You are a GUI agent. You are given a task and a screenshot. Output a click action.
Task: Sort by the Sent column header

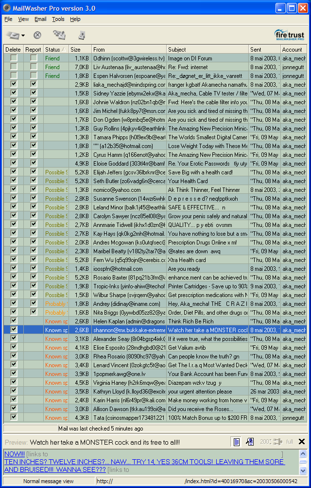pyautogui.click(x=264, y=50)
